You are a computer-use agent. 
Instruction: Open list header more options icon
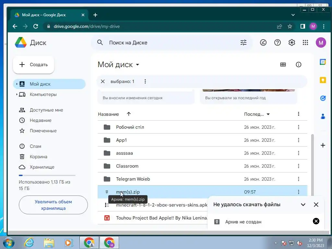click(299, 114)
